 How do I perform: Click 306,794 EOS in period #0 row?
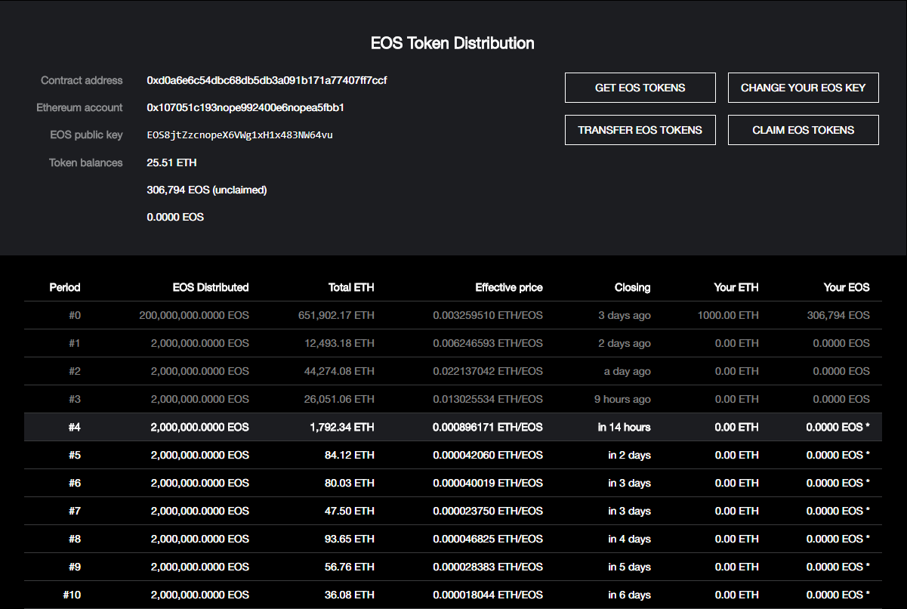[838, 315]
